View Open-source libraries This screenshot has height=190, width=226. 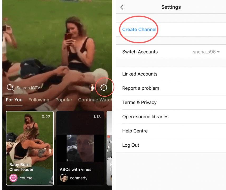171,117
